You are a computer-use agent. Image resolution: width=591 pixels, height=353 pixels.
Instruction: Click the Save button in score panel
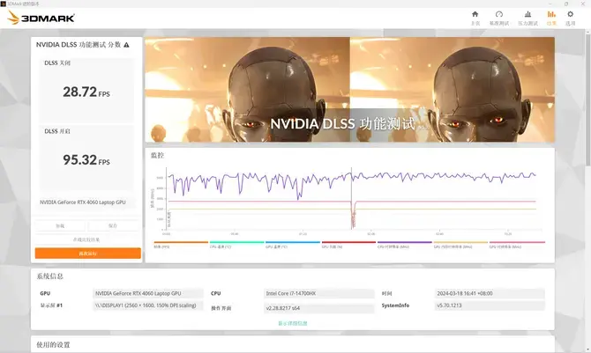pyautogui.click(x=113, y=226)
